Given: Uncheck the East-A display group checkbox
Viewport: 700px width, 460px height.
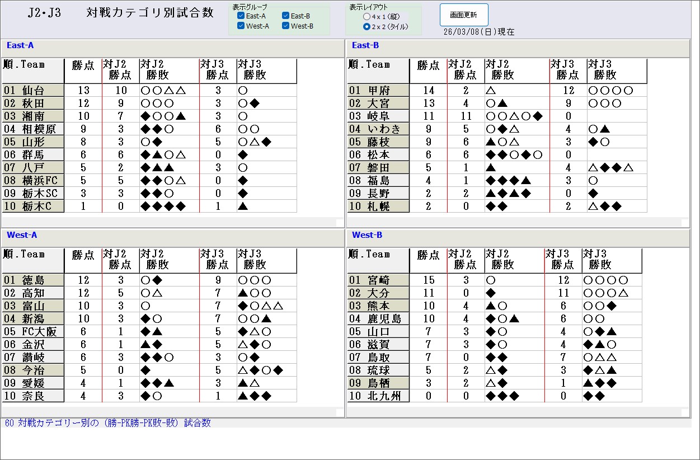Looking at the screenshot, I should click(241, 16).
